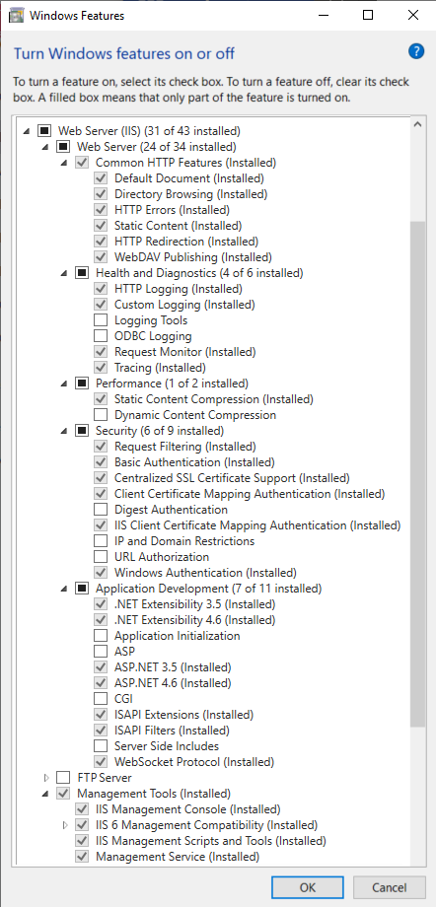Uncheck Centralized SSL Certificate Support checkbox
The width and height of the screenshot is (436, 907).
pos(101,478)
